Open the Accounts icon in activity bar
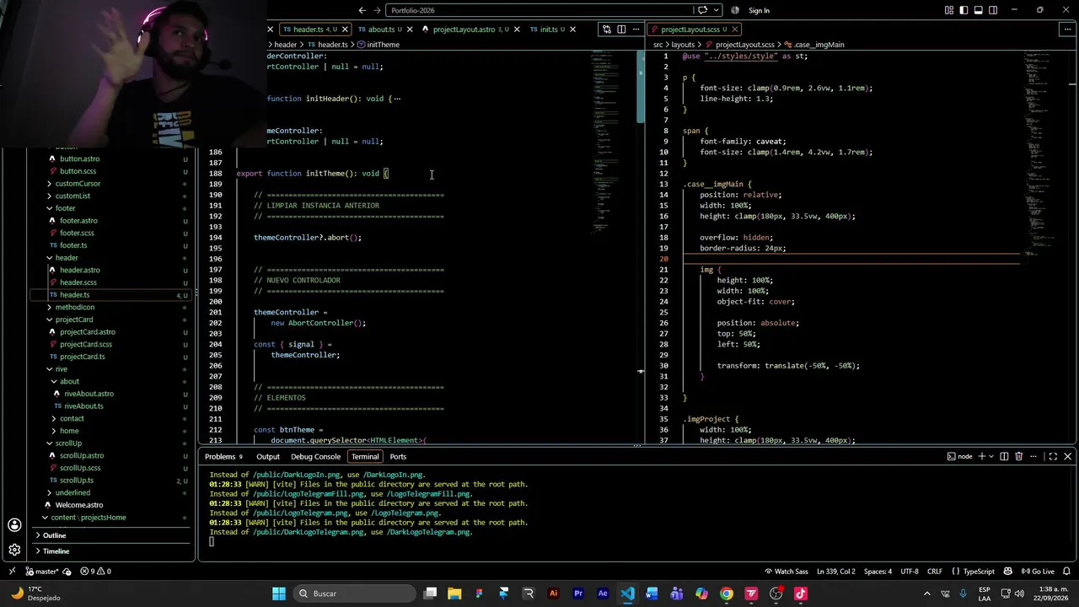 point(14,525)
